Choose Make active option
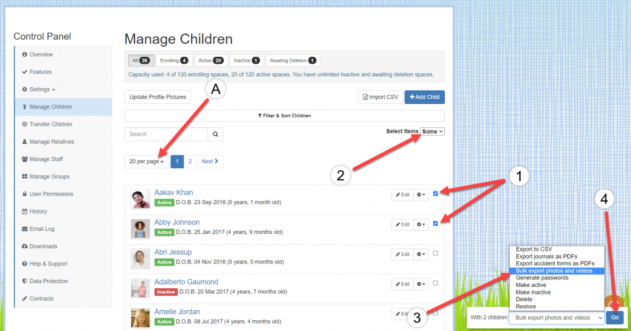The height and width of the screenshot is (331, 631). click(557, 285)
